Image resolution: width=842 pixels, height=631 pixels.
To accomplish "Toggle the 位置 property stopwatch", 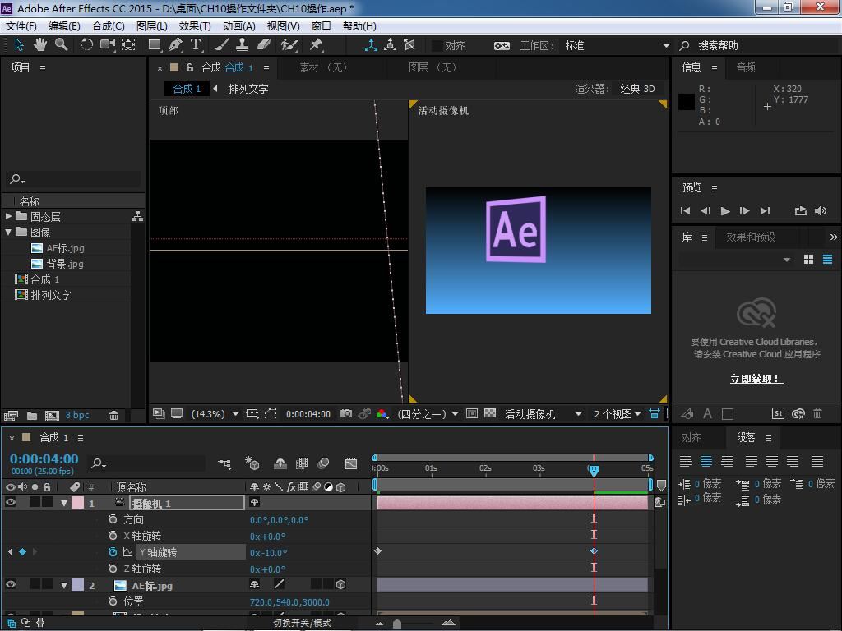I will [x=112, y=601].
